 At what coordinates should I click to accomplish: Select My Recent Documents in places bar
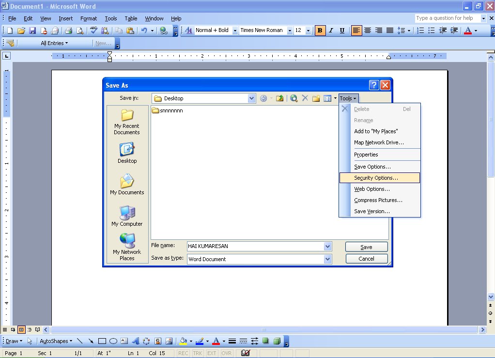(x=127, y=122)
